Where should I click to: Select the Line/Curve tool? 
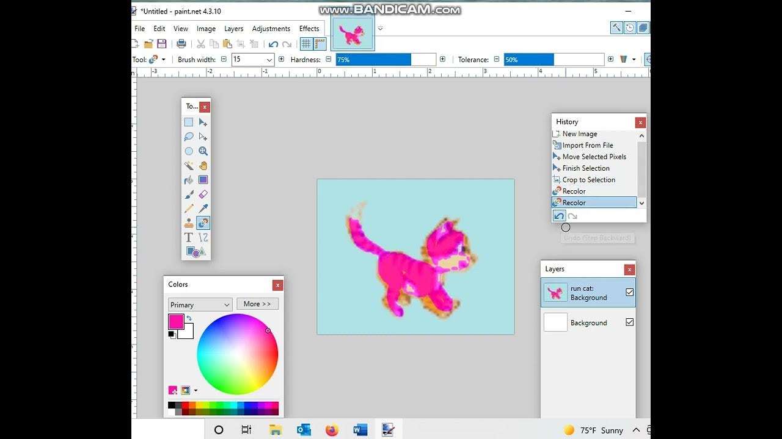click(203, 237)
